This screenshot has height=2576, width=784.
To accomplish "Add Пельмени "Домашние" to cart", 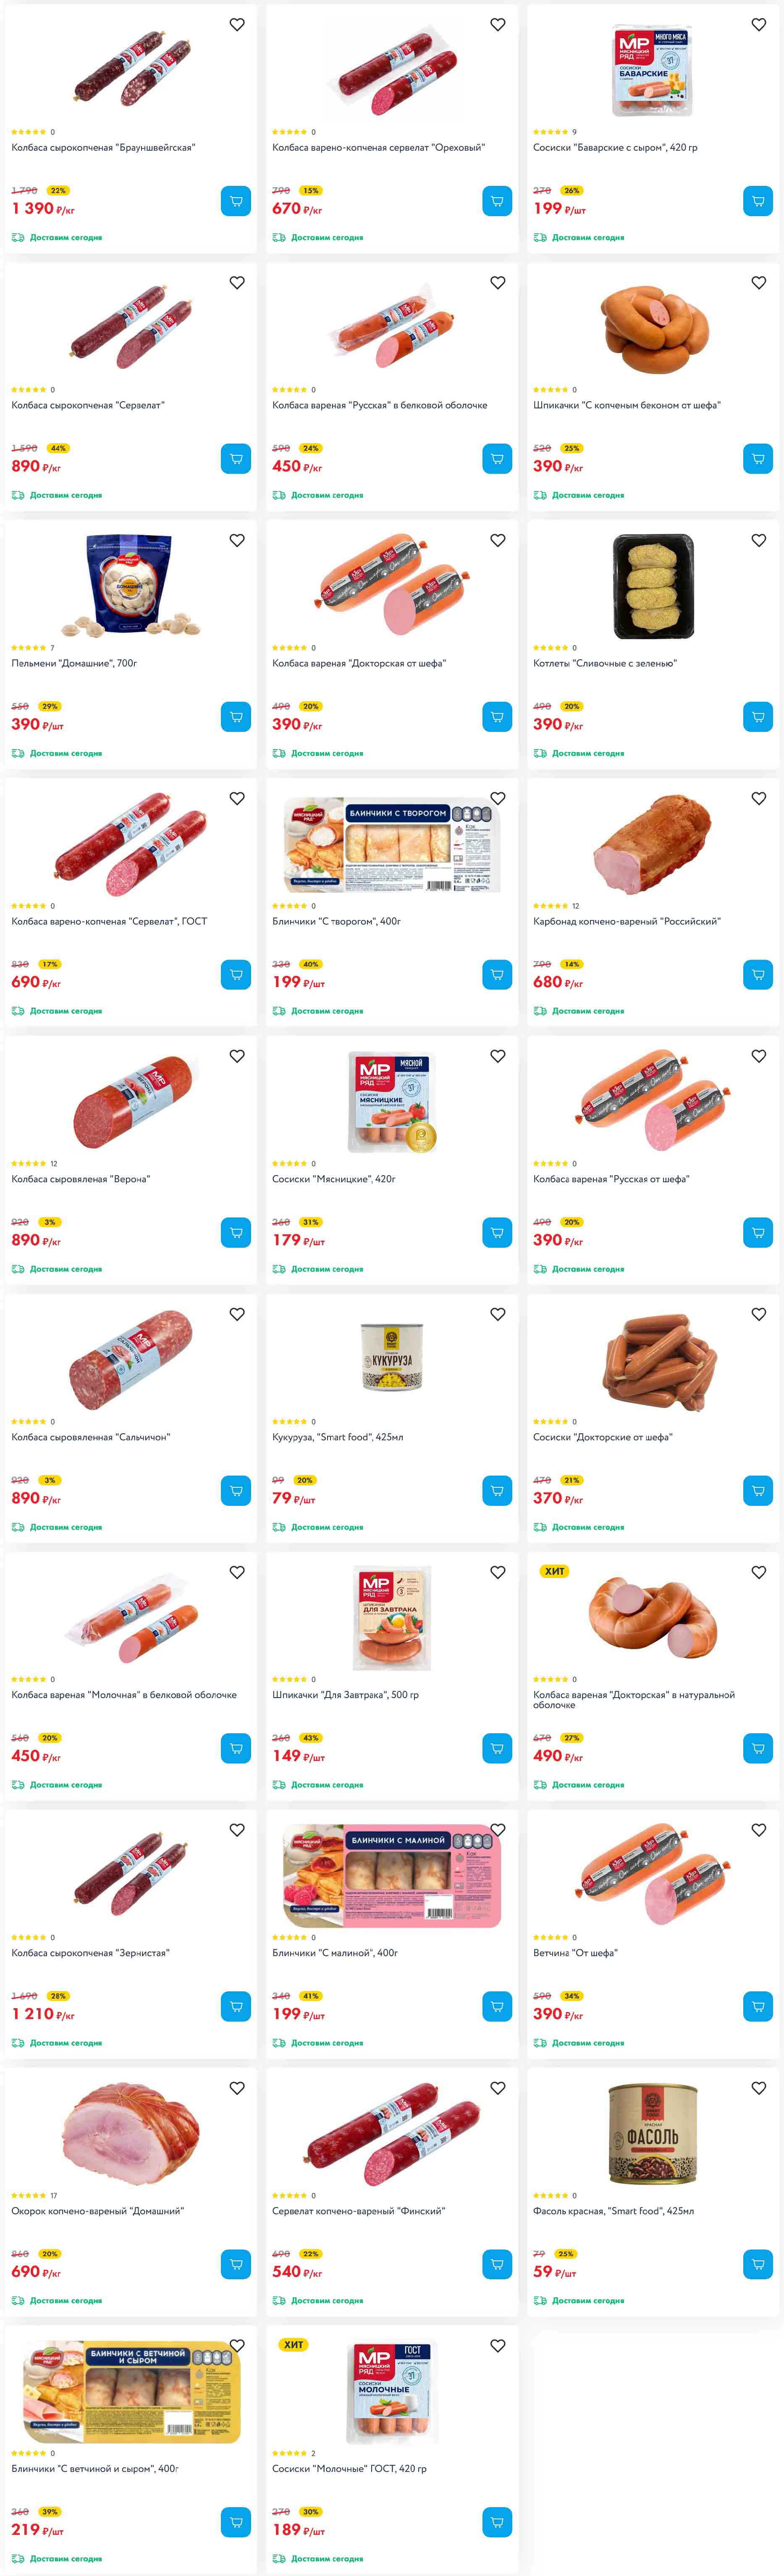I will 236,717.
